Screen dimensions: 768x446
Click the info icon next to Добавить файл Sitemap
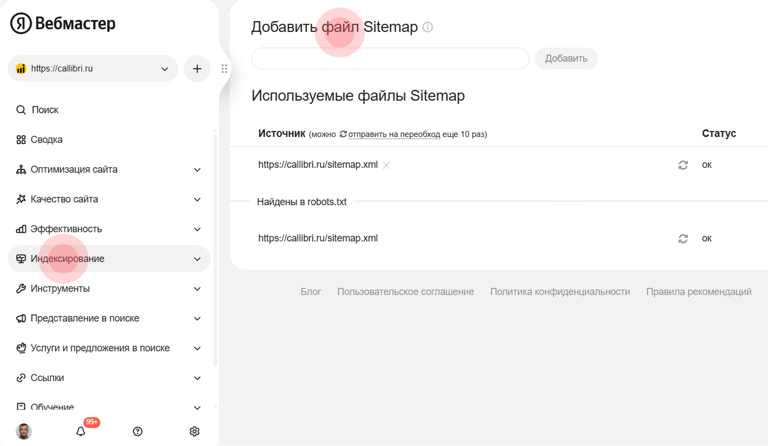428,27
